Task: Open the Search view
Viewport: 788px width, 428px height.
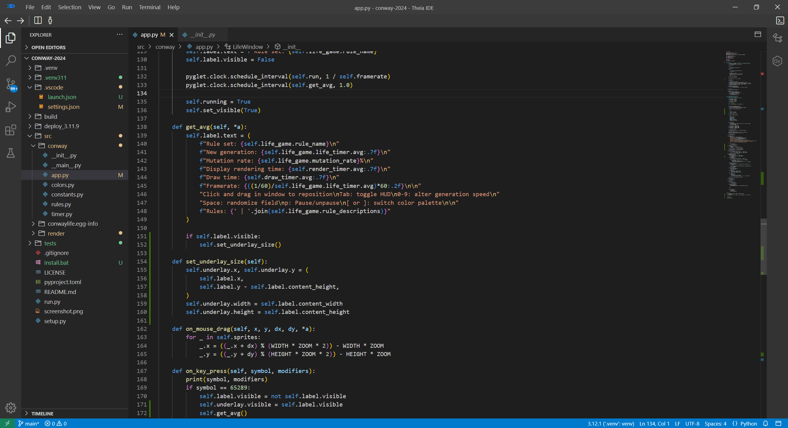Action: pos(10,60)
